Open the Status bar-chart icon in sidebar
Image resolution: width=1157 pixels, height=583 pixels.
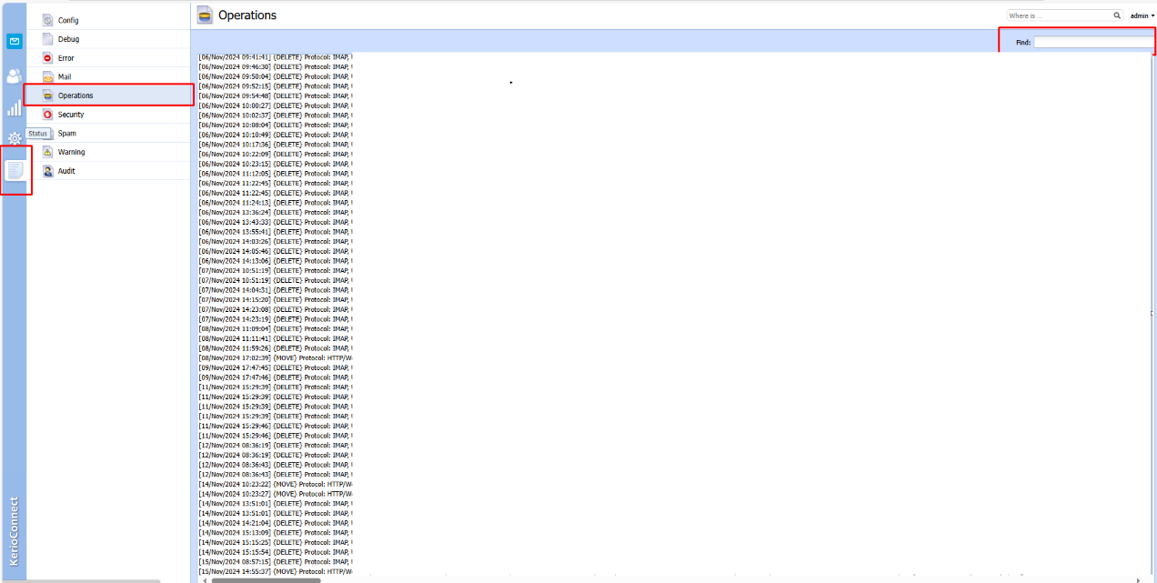coord(15,108)
